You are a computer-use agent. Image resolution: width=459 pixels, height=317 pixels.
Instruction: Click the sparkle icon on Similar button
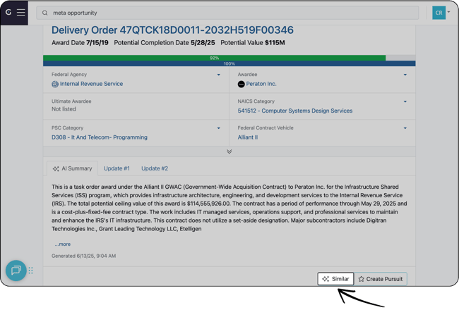(x=326, y=279)
